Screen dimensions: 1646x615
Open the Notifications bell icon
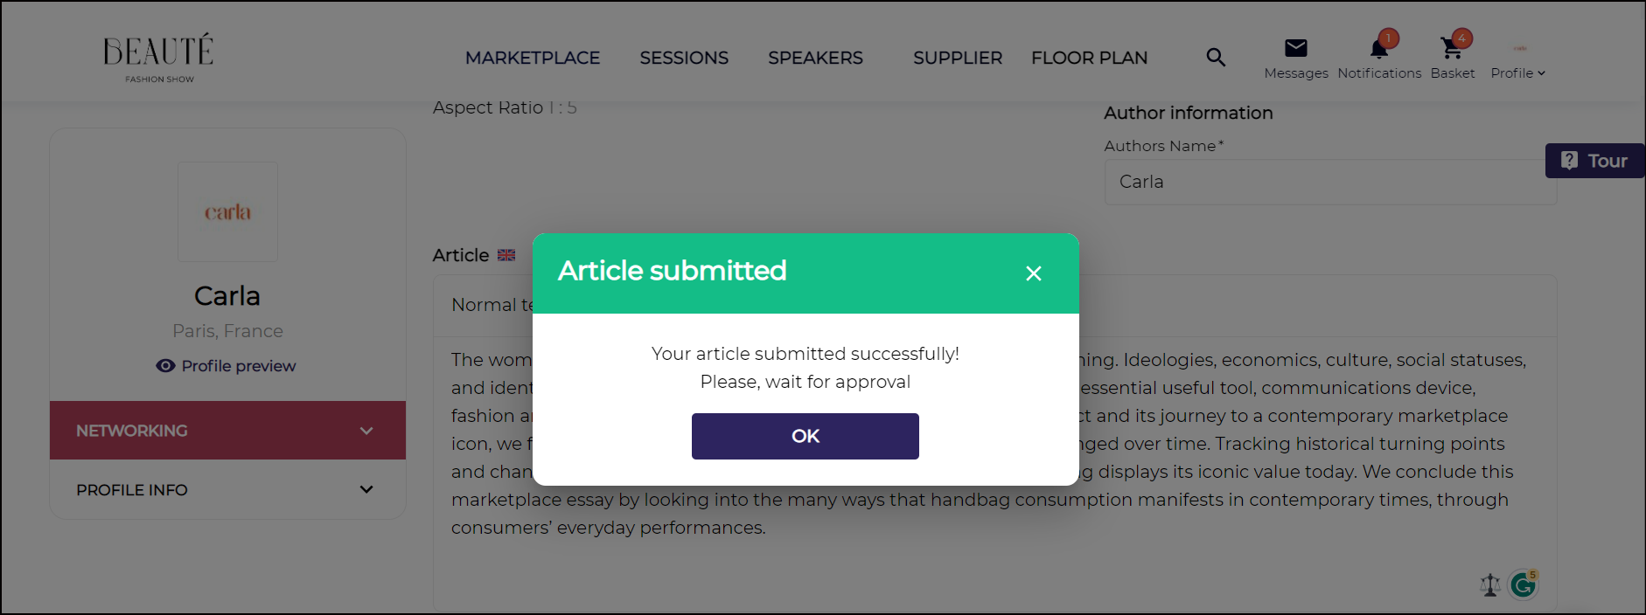pyautogui.click(x=1379, y=49)
